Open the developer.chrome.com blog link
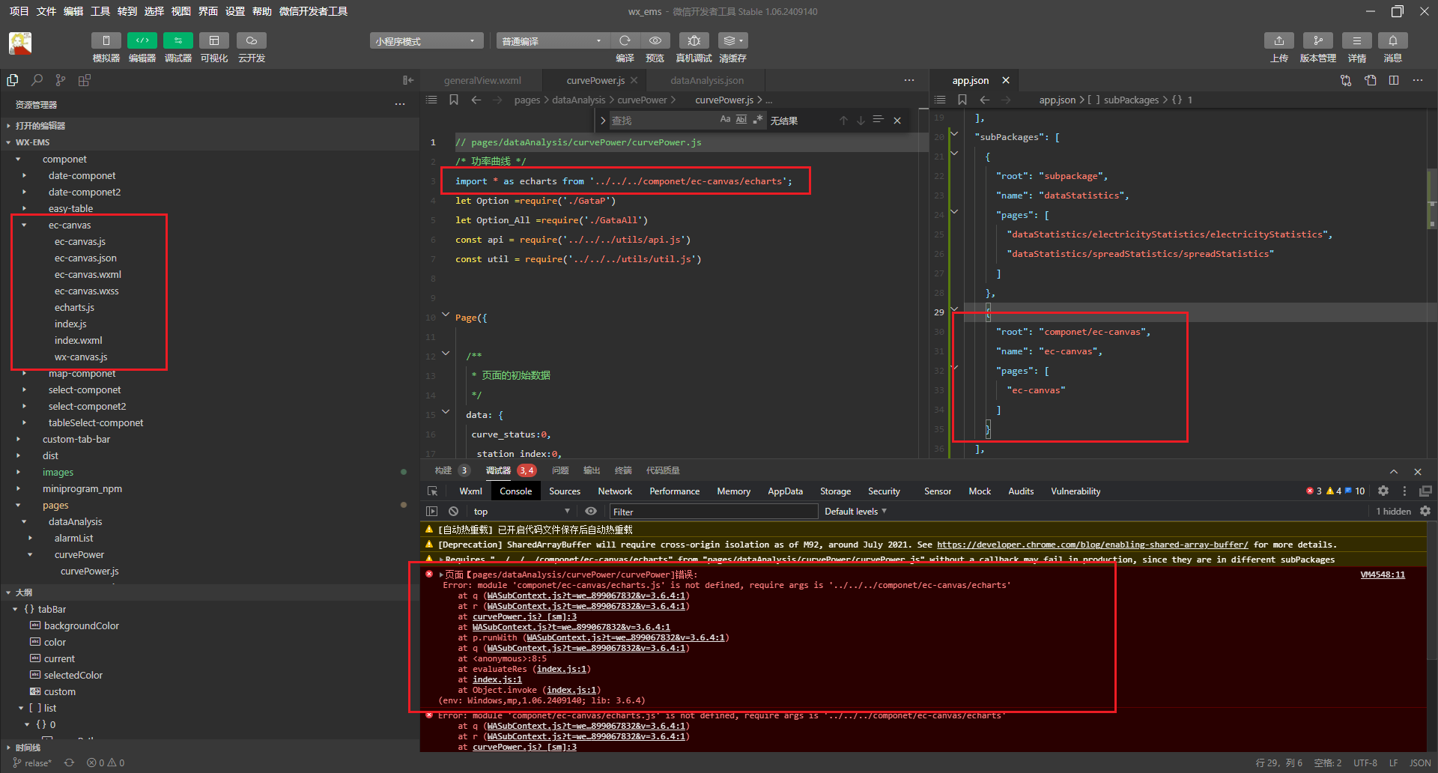 click(1093, 545)
